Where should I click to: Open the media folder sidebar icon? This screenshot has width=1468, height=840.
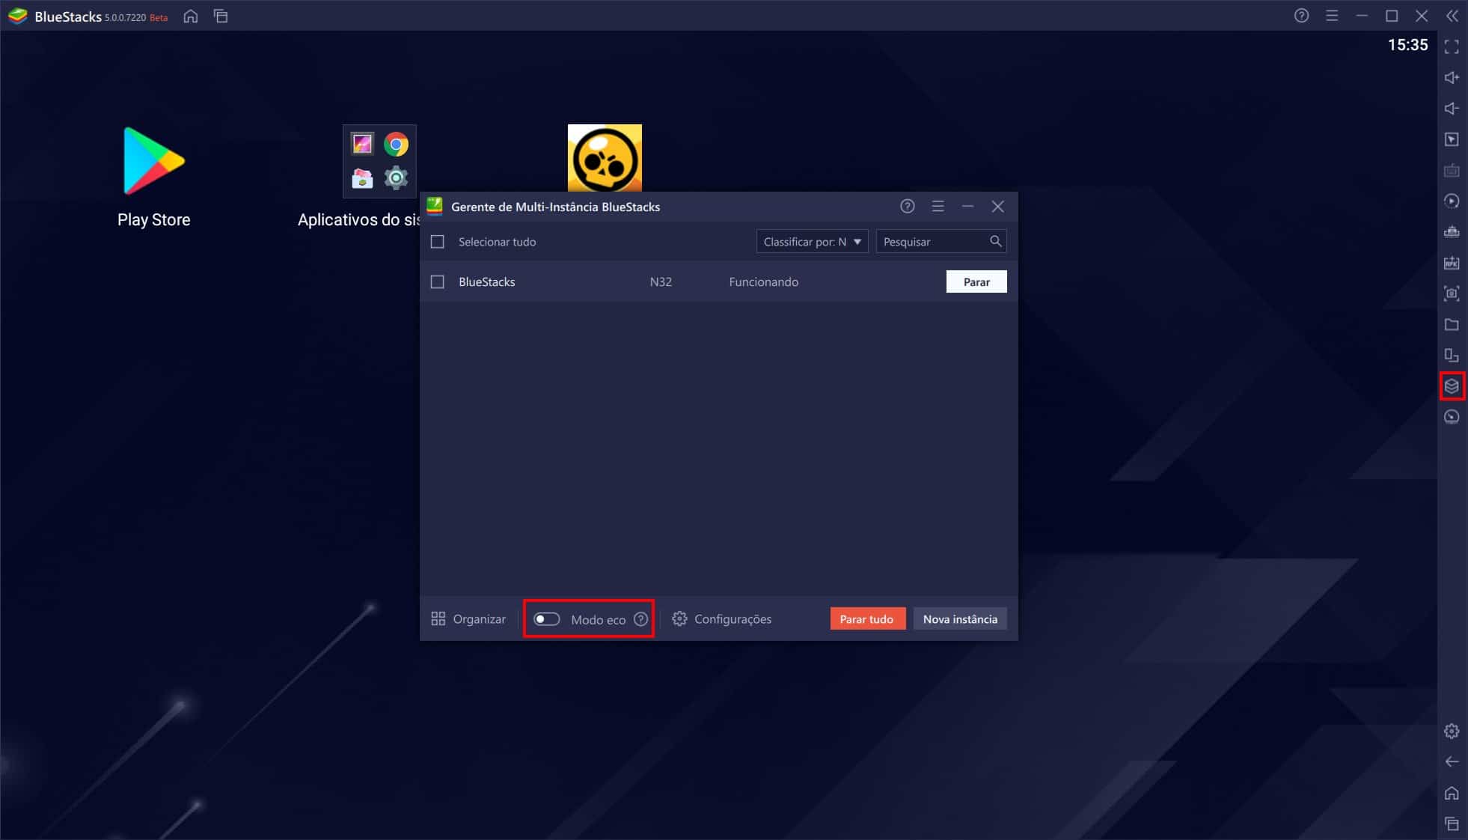coord(1452,324)
